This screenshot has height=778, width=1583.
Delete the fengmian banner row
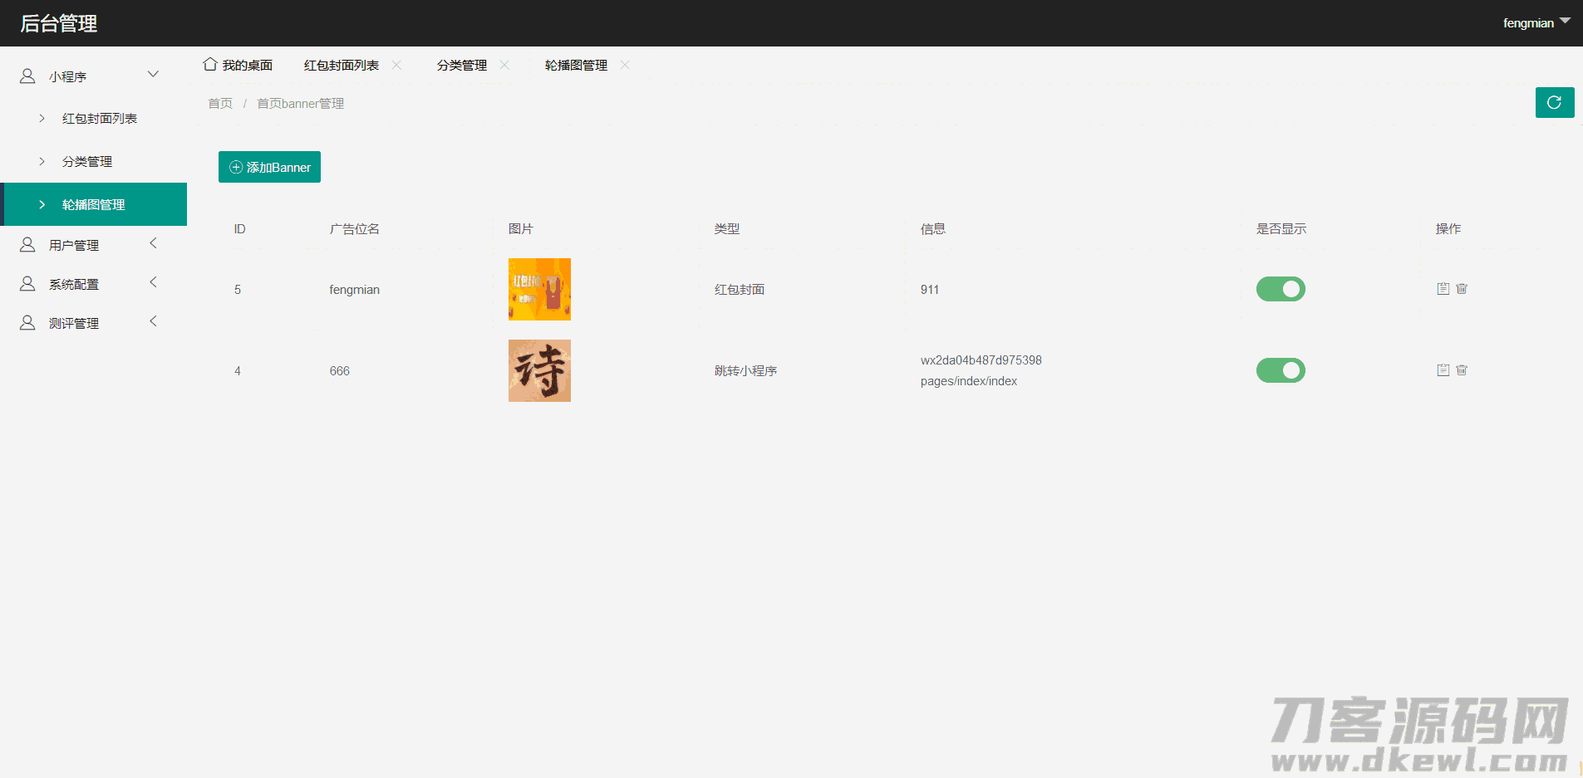coord(1462,289)
